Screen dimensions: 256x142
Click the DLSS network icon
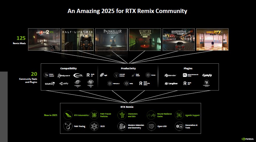tap(94, 126)
